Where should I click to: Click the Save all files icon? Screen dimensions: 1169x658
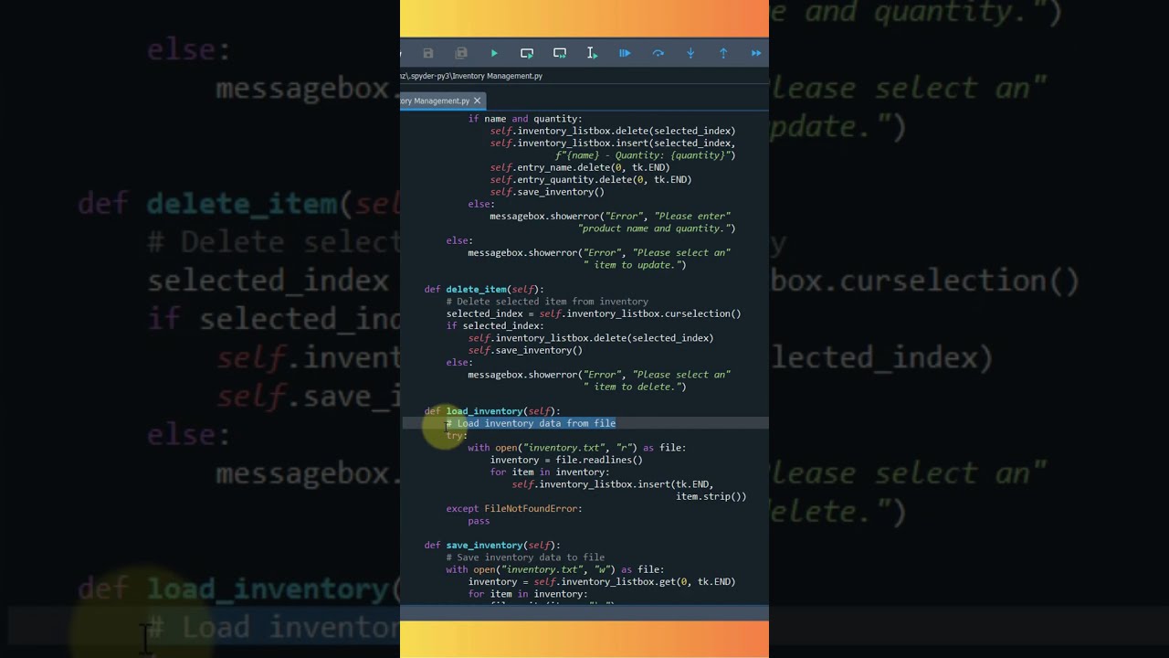[x=461, y=53]
